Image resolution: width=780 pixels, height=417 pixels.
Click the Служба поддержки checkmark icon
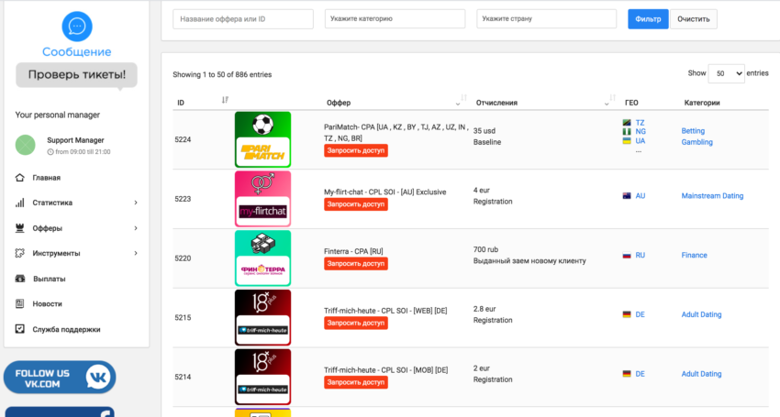[20, 329]
